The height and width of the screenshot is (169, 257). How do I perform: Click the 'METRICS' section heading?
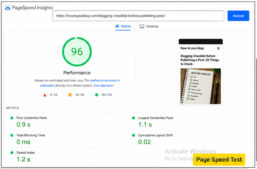[12, 108]
